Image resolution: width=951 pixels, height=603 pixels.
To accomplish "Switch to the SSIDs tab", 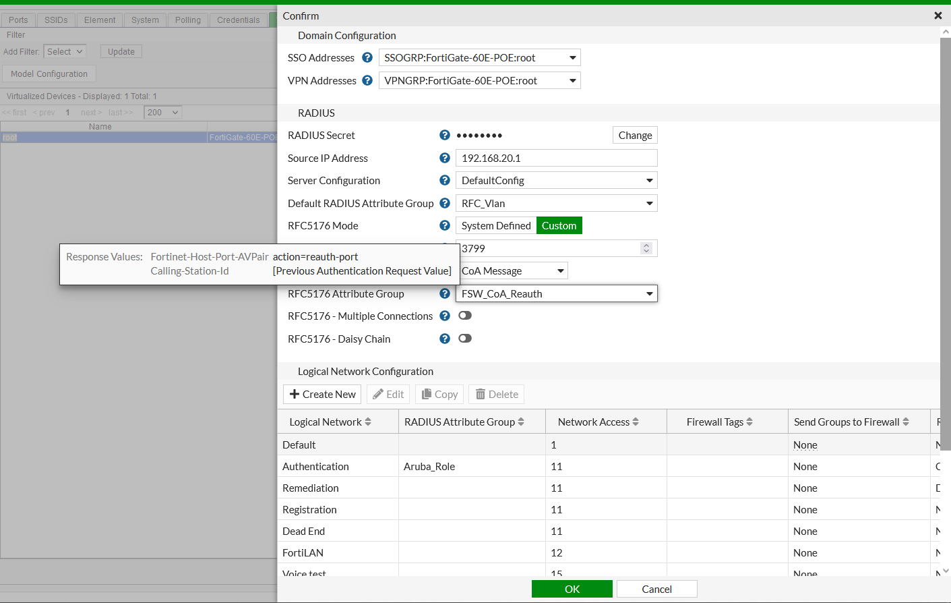I will (55, 20).
